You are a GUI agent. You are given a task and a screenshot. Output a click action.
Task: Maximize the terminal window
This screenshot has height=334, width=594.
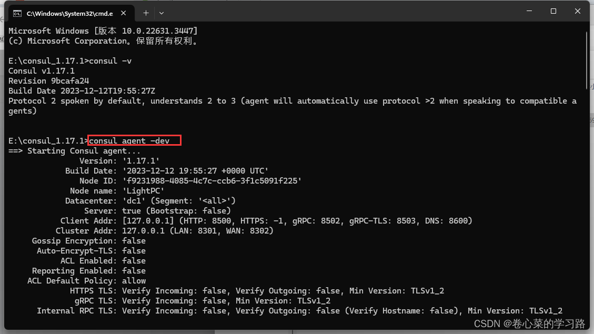coord(553,11)
